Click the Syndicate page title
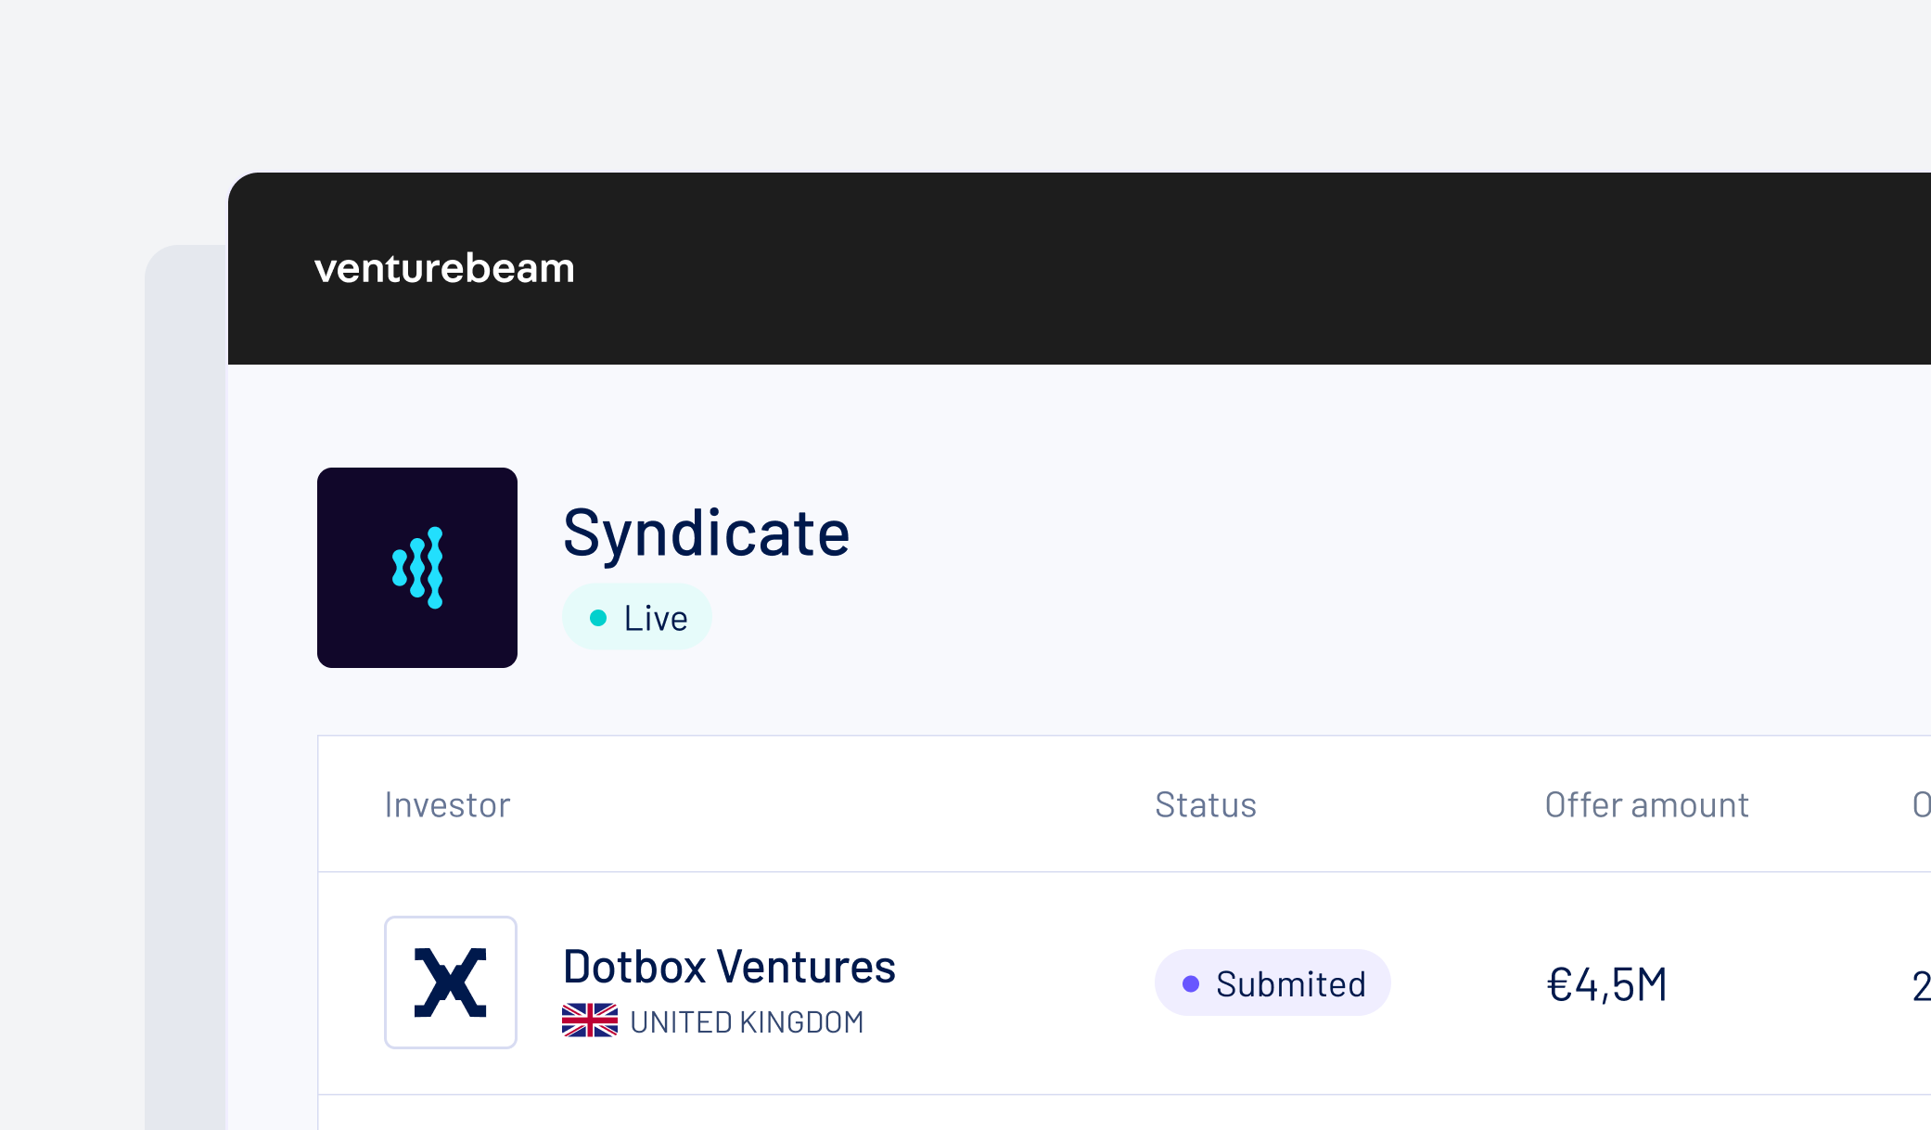Screen dimensions: 1931x1130 [x=706, y=533]
